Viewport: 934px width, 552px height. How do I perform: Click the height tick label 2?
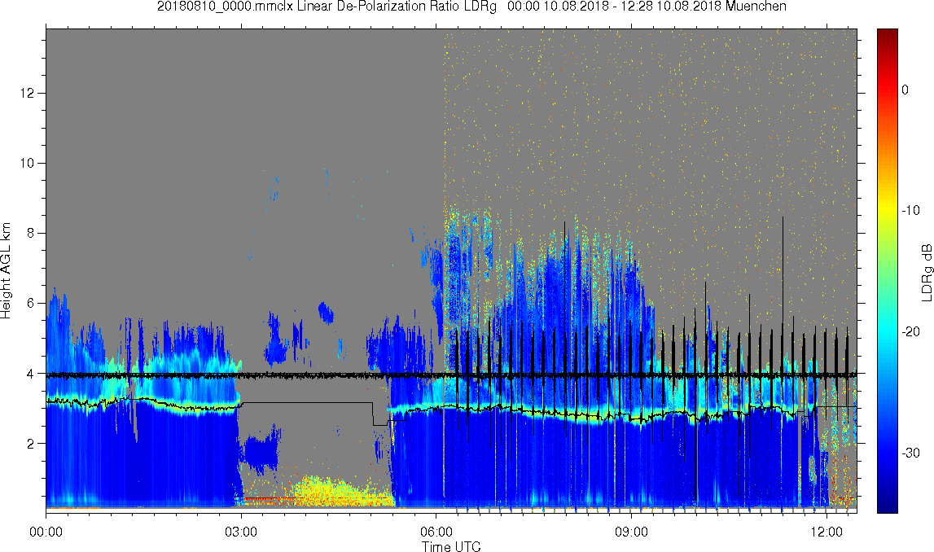coord(31,444)
